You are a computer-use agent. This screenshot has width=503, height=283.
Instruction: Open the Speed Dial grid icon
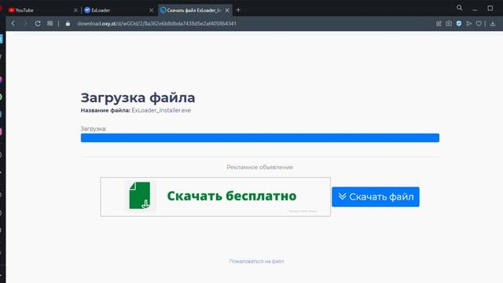[50, 24]
